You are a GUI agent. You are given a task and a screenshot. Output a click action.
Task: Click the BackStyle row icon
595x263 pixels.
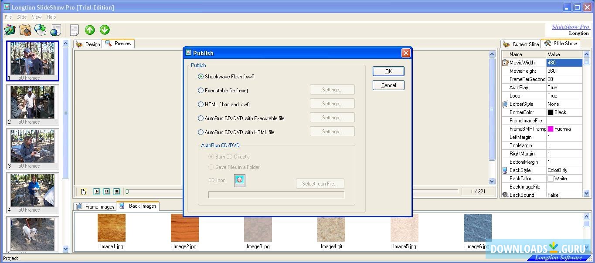point(506,170)
